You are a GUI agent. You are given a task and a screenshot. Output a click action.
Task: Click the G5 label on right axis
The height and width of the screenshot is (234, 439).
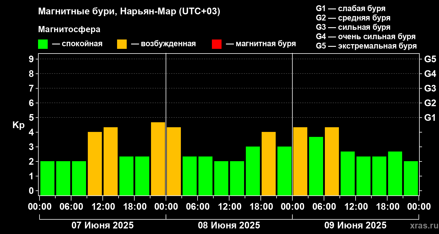pyautogui.click(x=430, y=59)
